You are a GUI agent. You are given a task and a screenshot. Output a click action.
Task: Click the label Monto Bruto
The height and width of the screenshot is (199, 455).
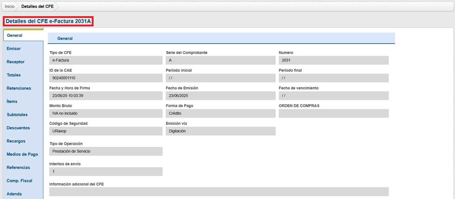(x=60, y=106)
